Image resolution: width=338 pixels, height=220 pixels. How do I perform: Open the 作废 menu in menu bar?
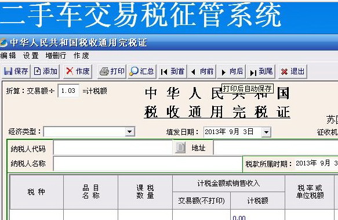(x=81, y=56)
